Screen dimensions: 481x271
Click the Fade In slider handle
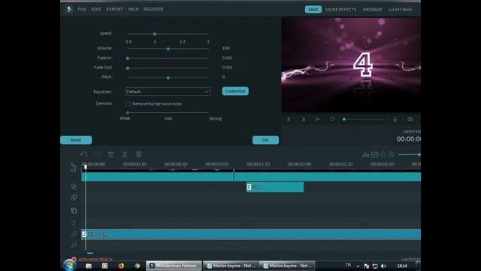pos(128,59)
